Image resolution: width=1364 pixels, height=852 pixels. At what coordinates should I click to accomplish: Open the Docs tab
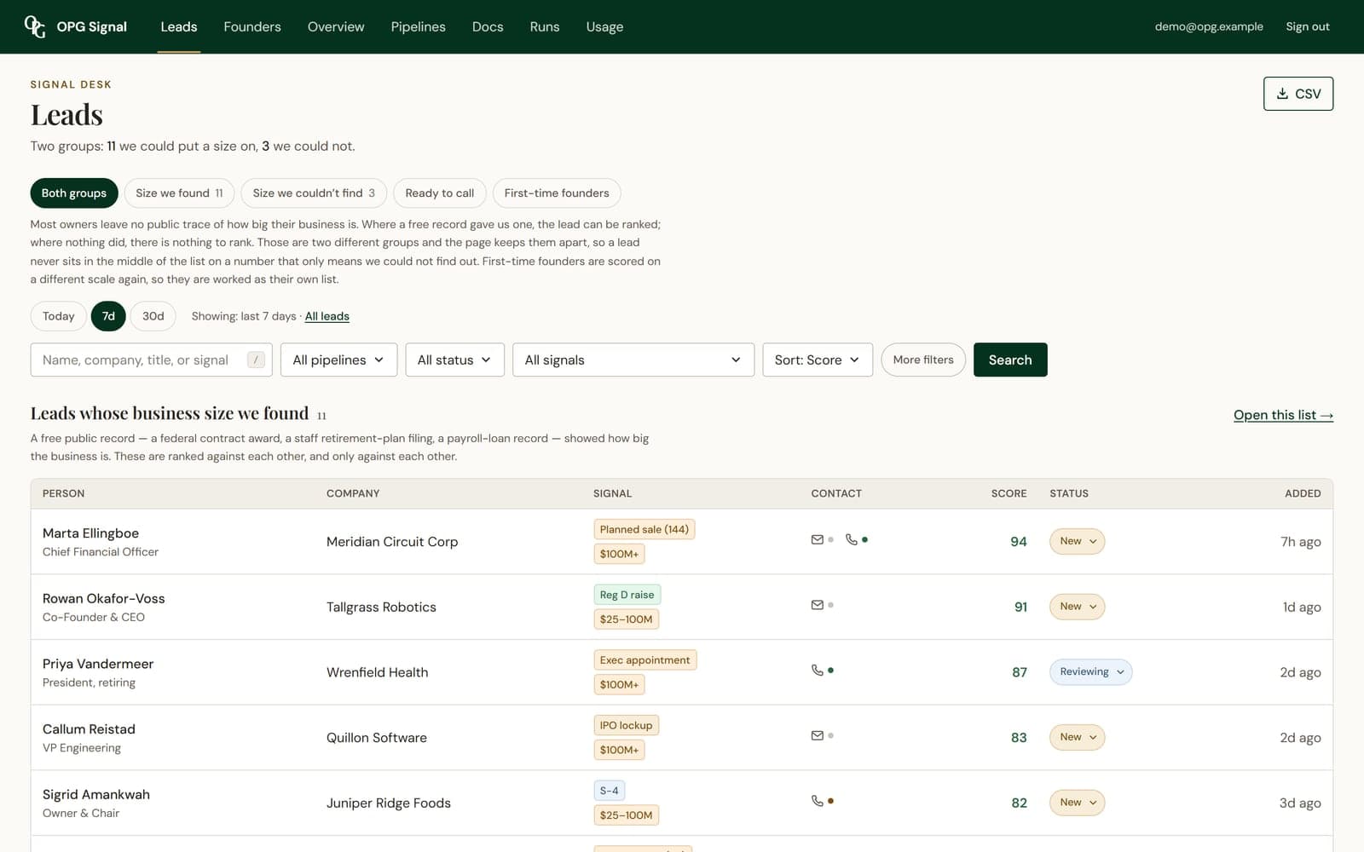pos(488,26)
